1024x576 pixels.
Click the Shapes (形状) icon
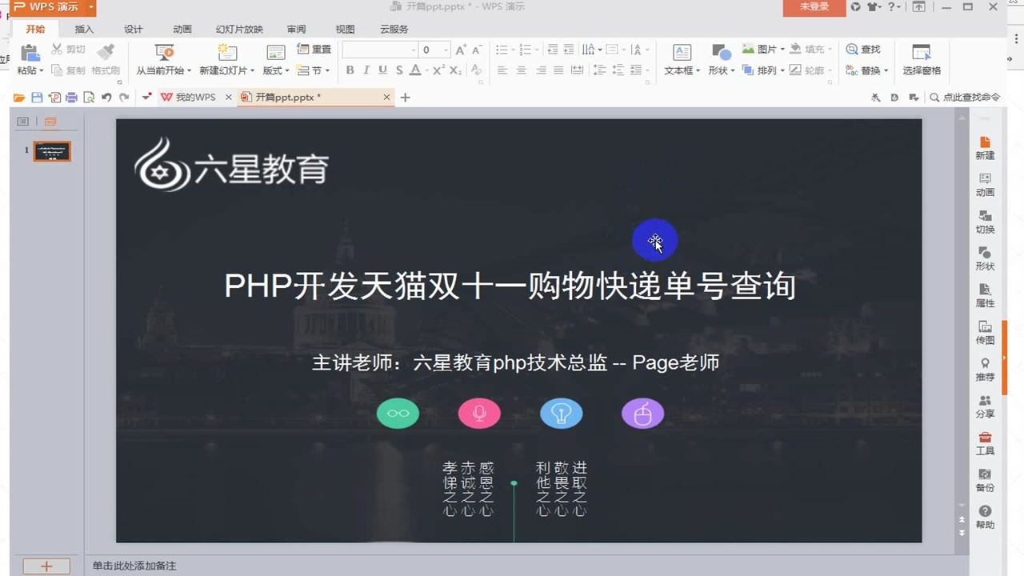pos(721,53)
